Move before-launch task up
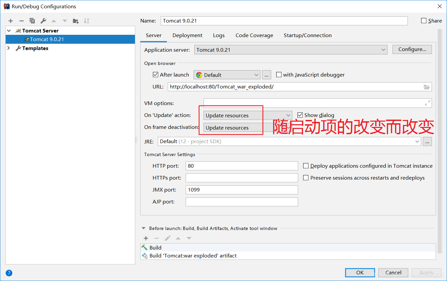This screenshot has width=447, height=281. coord(178,238)
